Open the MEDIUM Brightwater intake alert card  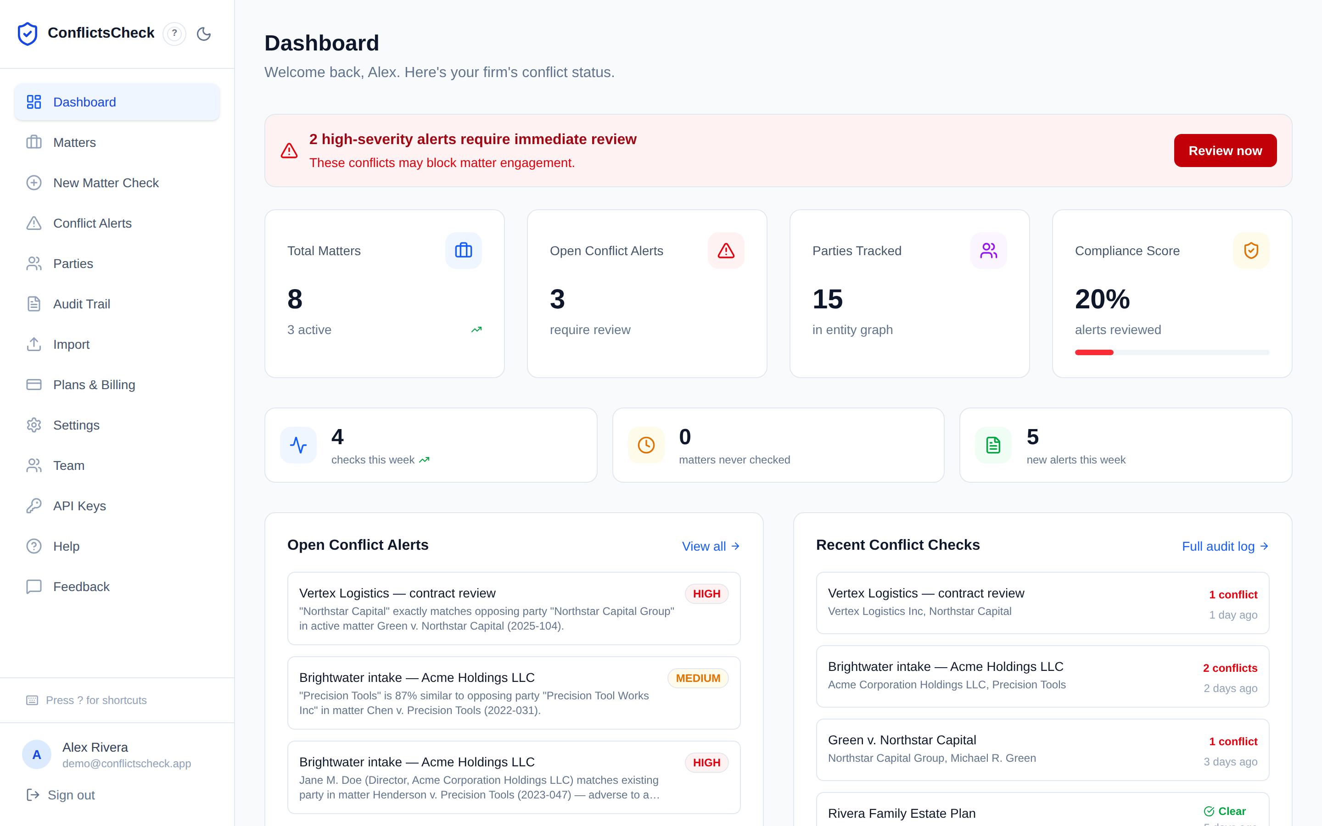(x=514, y=693)
